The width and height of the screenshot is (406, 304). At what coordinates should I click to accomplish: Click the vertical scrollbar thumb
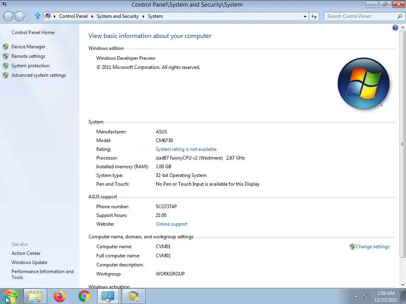point(402,144)
